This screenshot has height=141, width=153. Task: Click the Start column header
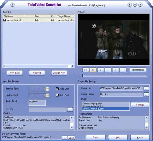coord(32,16)
